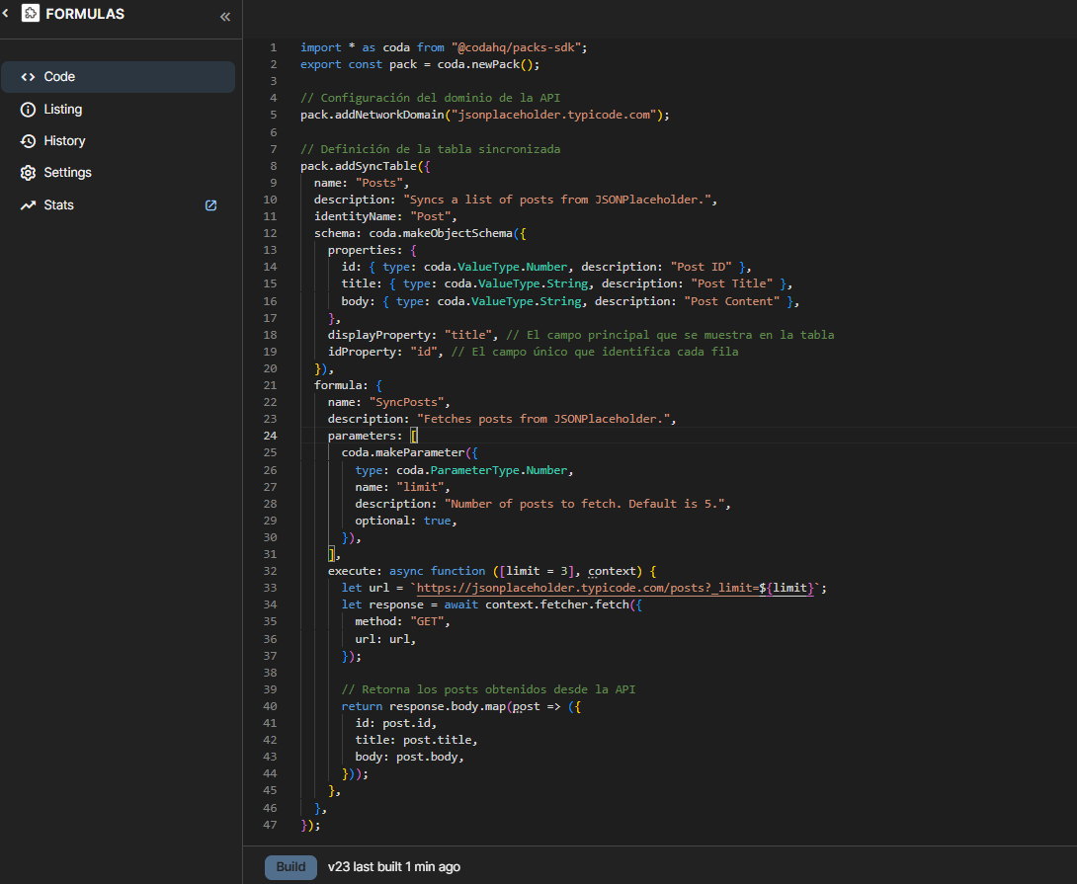Click the "optional: true" line in code
1077x884 pixels.
click(405, 521)
